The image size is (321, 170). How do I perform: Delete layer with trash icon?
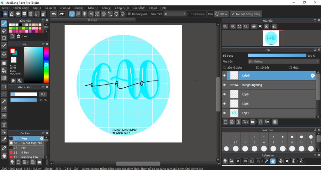tap(275, 122)
